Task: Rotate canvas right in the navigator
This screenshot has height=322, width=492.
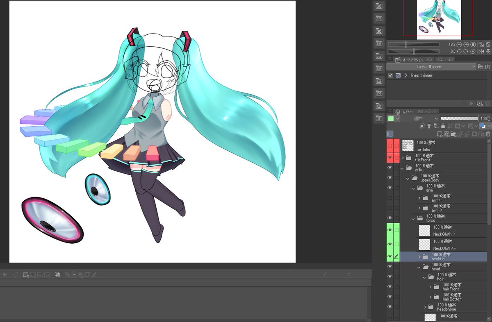Action: point(466,51)
